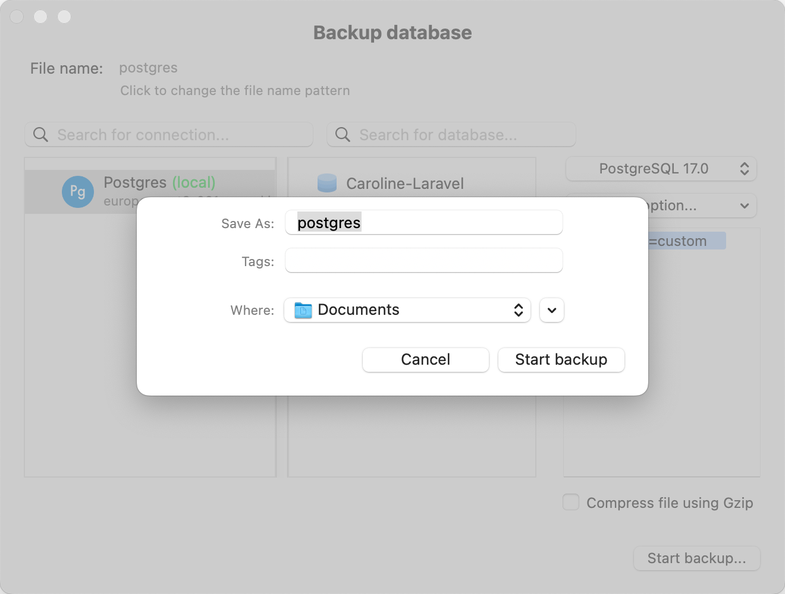Open the PostgreSQL 17.0 version dropdown
The width and height of the screenshot is (785, 594).
point(660,169)
